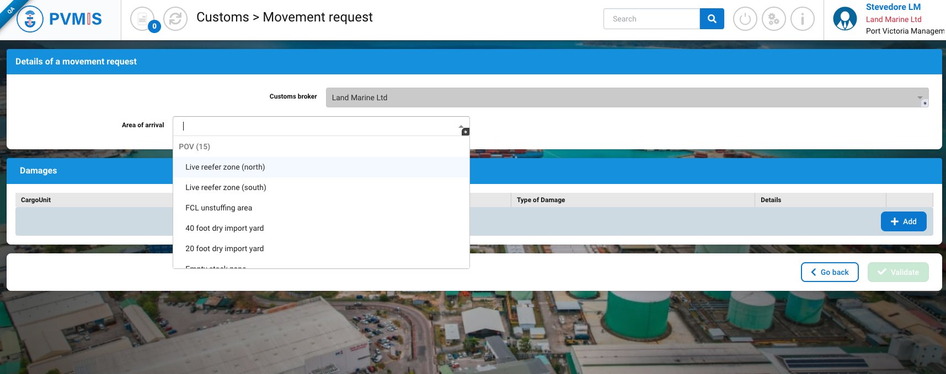Image resolution: width=946 pixels, height=374 pixels.
Task: Click the Go back button
Action: pos(829,272)
